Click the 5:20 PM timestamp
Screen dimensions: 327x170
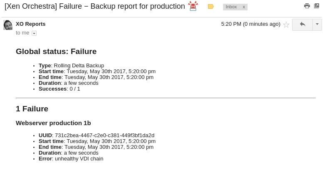coord(251,24)
